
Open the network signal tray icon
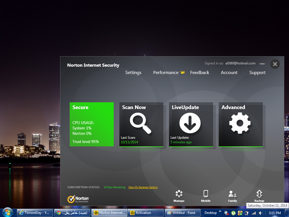(254, 213)
